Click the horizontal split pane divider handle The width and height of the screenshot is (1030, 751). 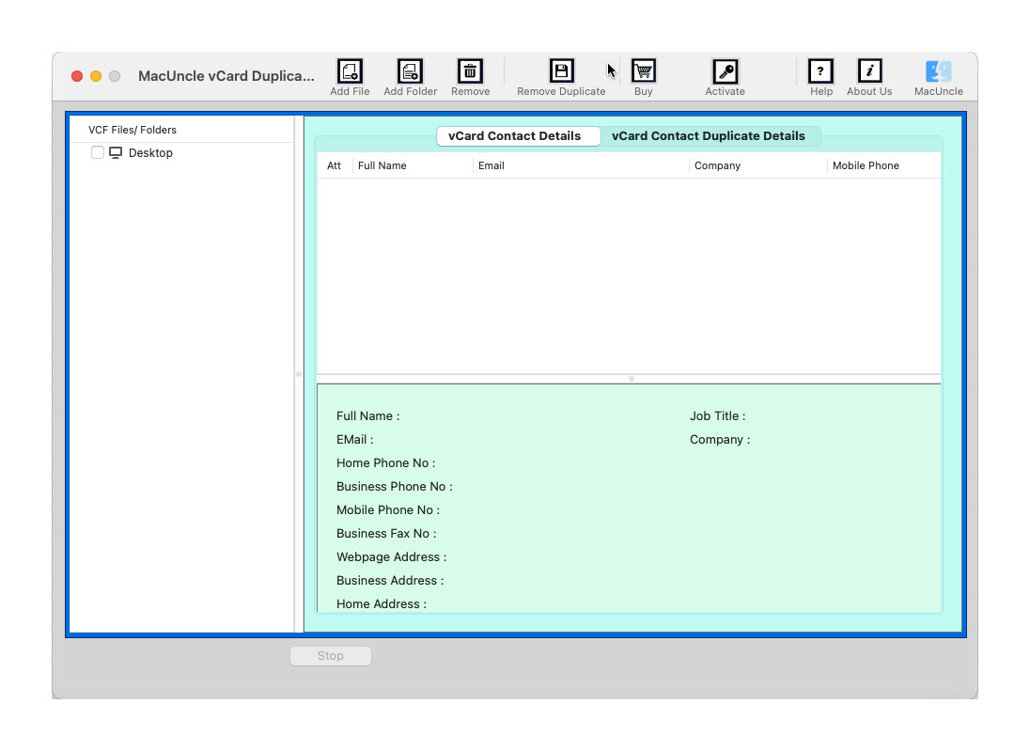tap(631, 379)
